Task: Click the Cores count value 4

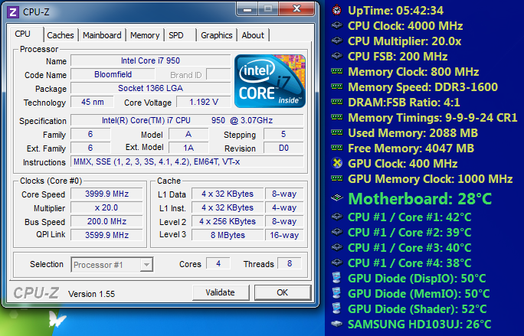Action: [218, 263]
